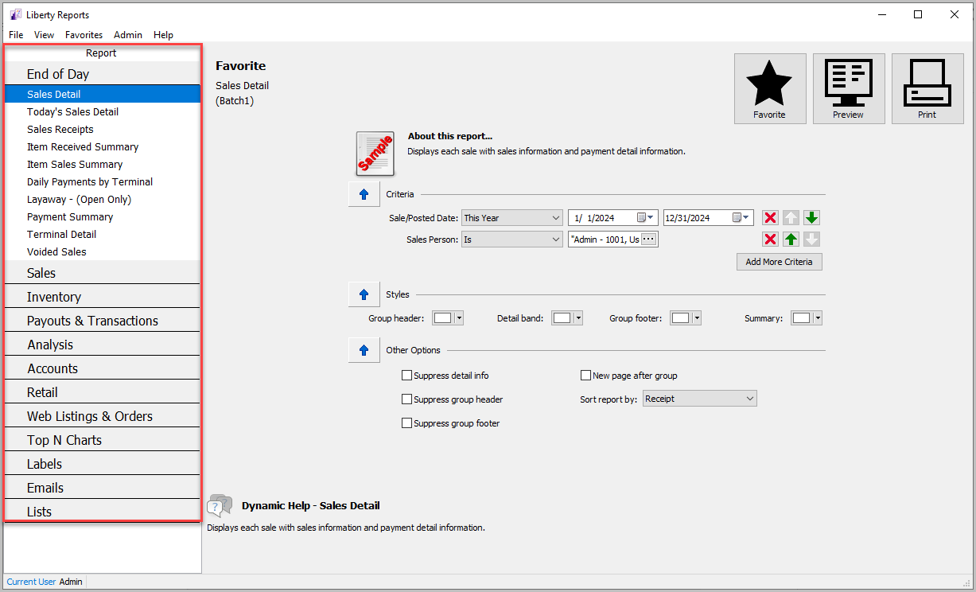Expand the Emails category
Viewport: 976px width, 592px height.
click(x=102, y=487)
